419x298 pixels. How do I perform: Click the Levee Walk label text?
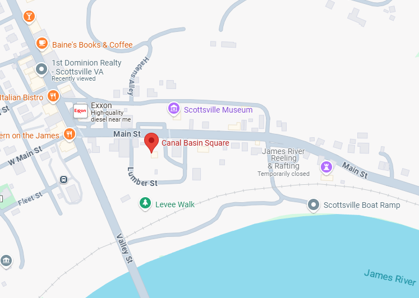click(x=175, y=204)
